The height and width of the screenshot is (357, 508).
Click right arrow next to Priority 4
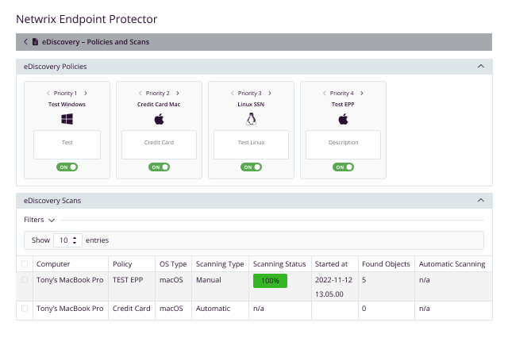[362, 94]
